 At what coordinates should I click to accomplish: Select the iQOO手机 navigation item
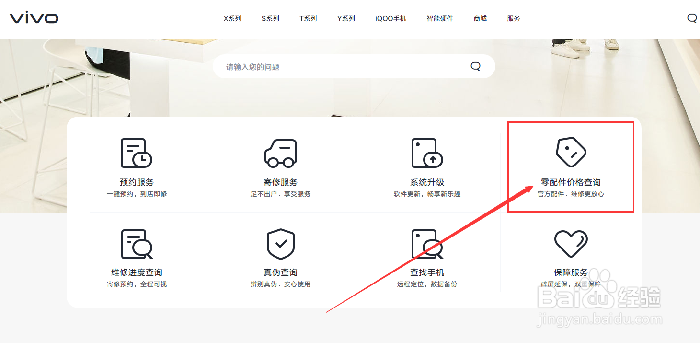390,18
